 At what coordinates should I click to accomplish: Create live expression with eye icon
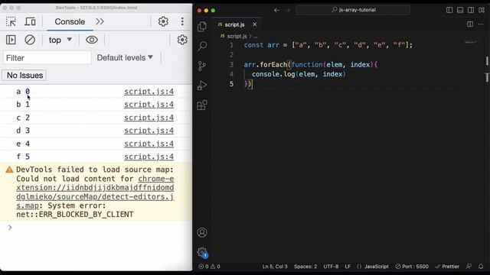(92, 40)
